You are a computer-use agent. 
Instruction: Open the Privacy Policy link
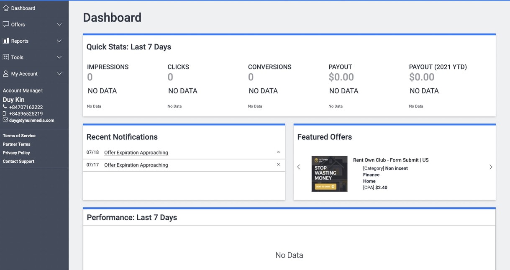pyautogui.click(x=16, y=153)
